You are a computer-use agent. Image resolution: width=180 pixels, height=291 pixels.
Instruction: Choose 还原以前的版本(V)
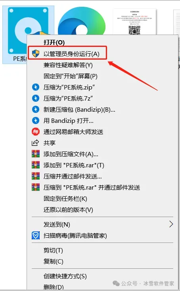click(68, 210)
